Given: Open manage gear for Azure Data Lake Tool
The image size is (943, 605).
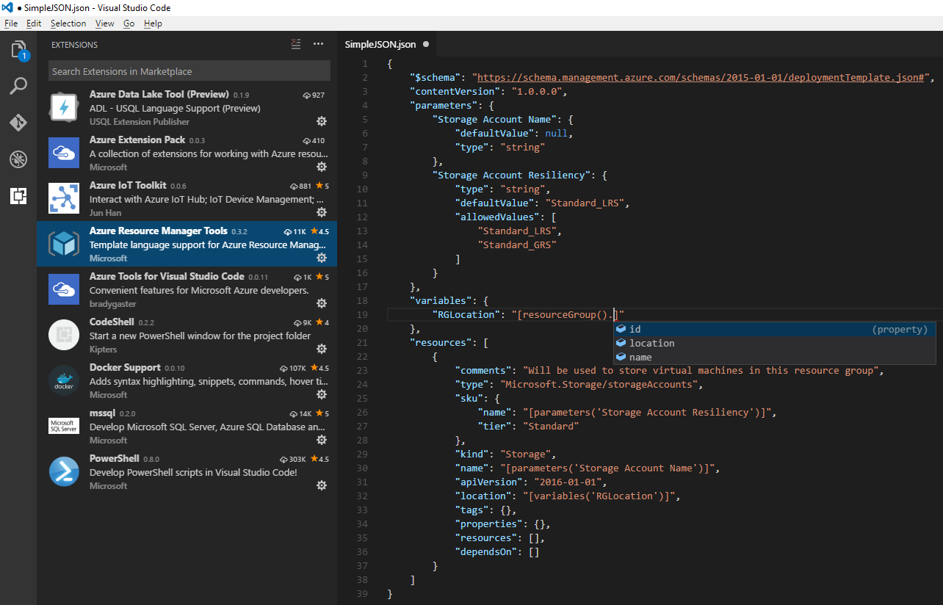Looking at the screenshot, I should tap(321, 121).
